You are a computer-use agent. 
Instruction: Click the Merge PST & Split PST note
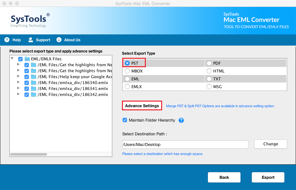click(220, 106)
